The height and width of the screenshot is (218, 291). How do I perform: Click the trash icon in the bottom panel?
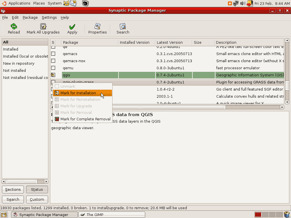(287, 215)
